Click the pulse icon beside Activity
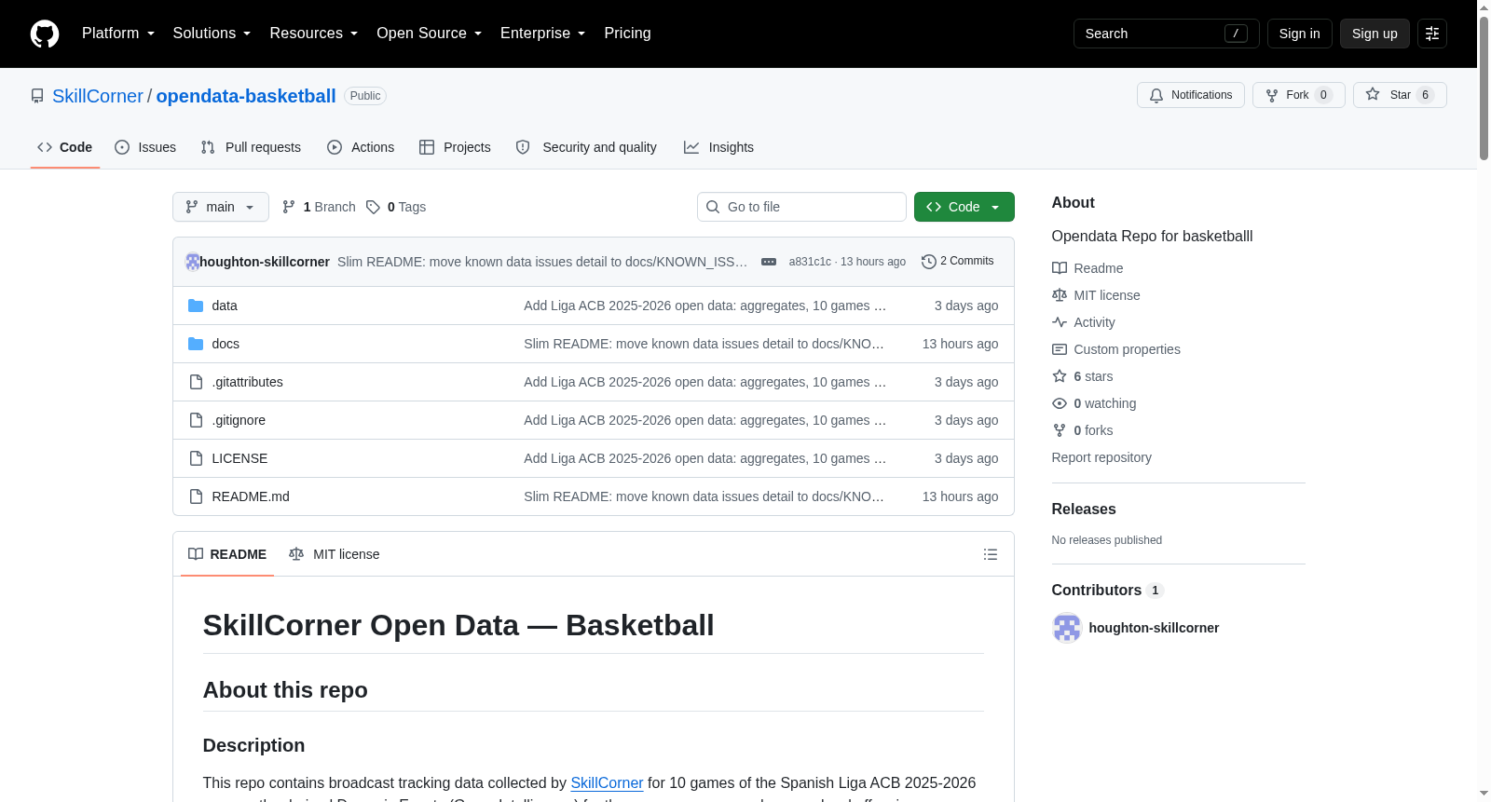This screenshot has width=1491, height=802. pyautogui.click(x=1060, y=322)
